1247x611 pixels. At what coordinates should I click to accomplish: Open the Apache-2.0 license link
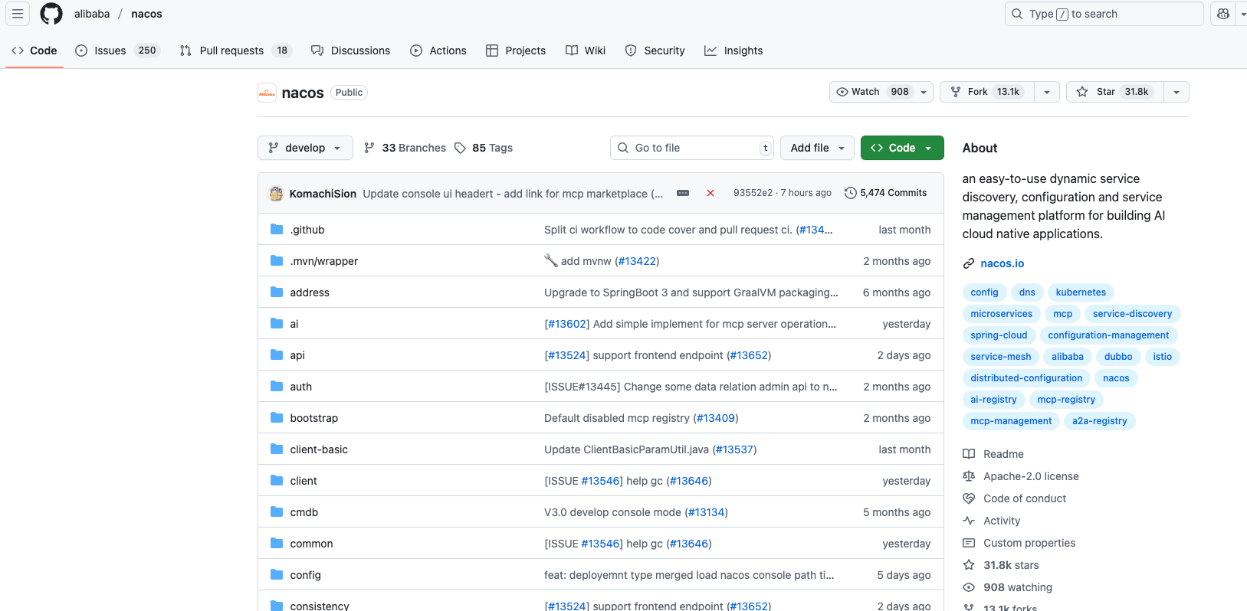(1031, 476)
